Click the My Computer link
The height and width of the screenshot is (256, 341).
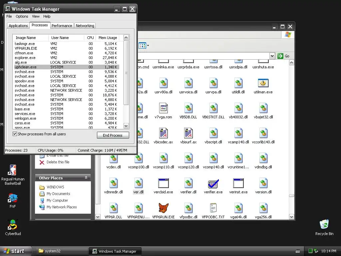coord(57,200)
